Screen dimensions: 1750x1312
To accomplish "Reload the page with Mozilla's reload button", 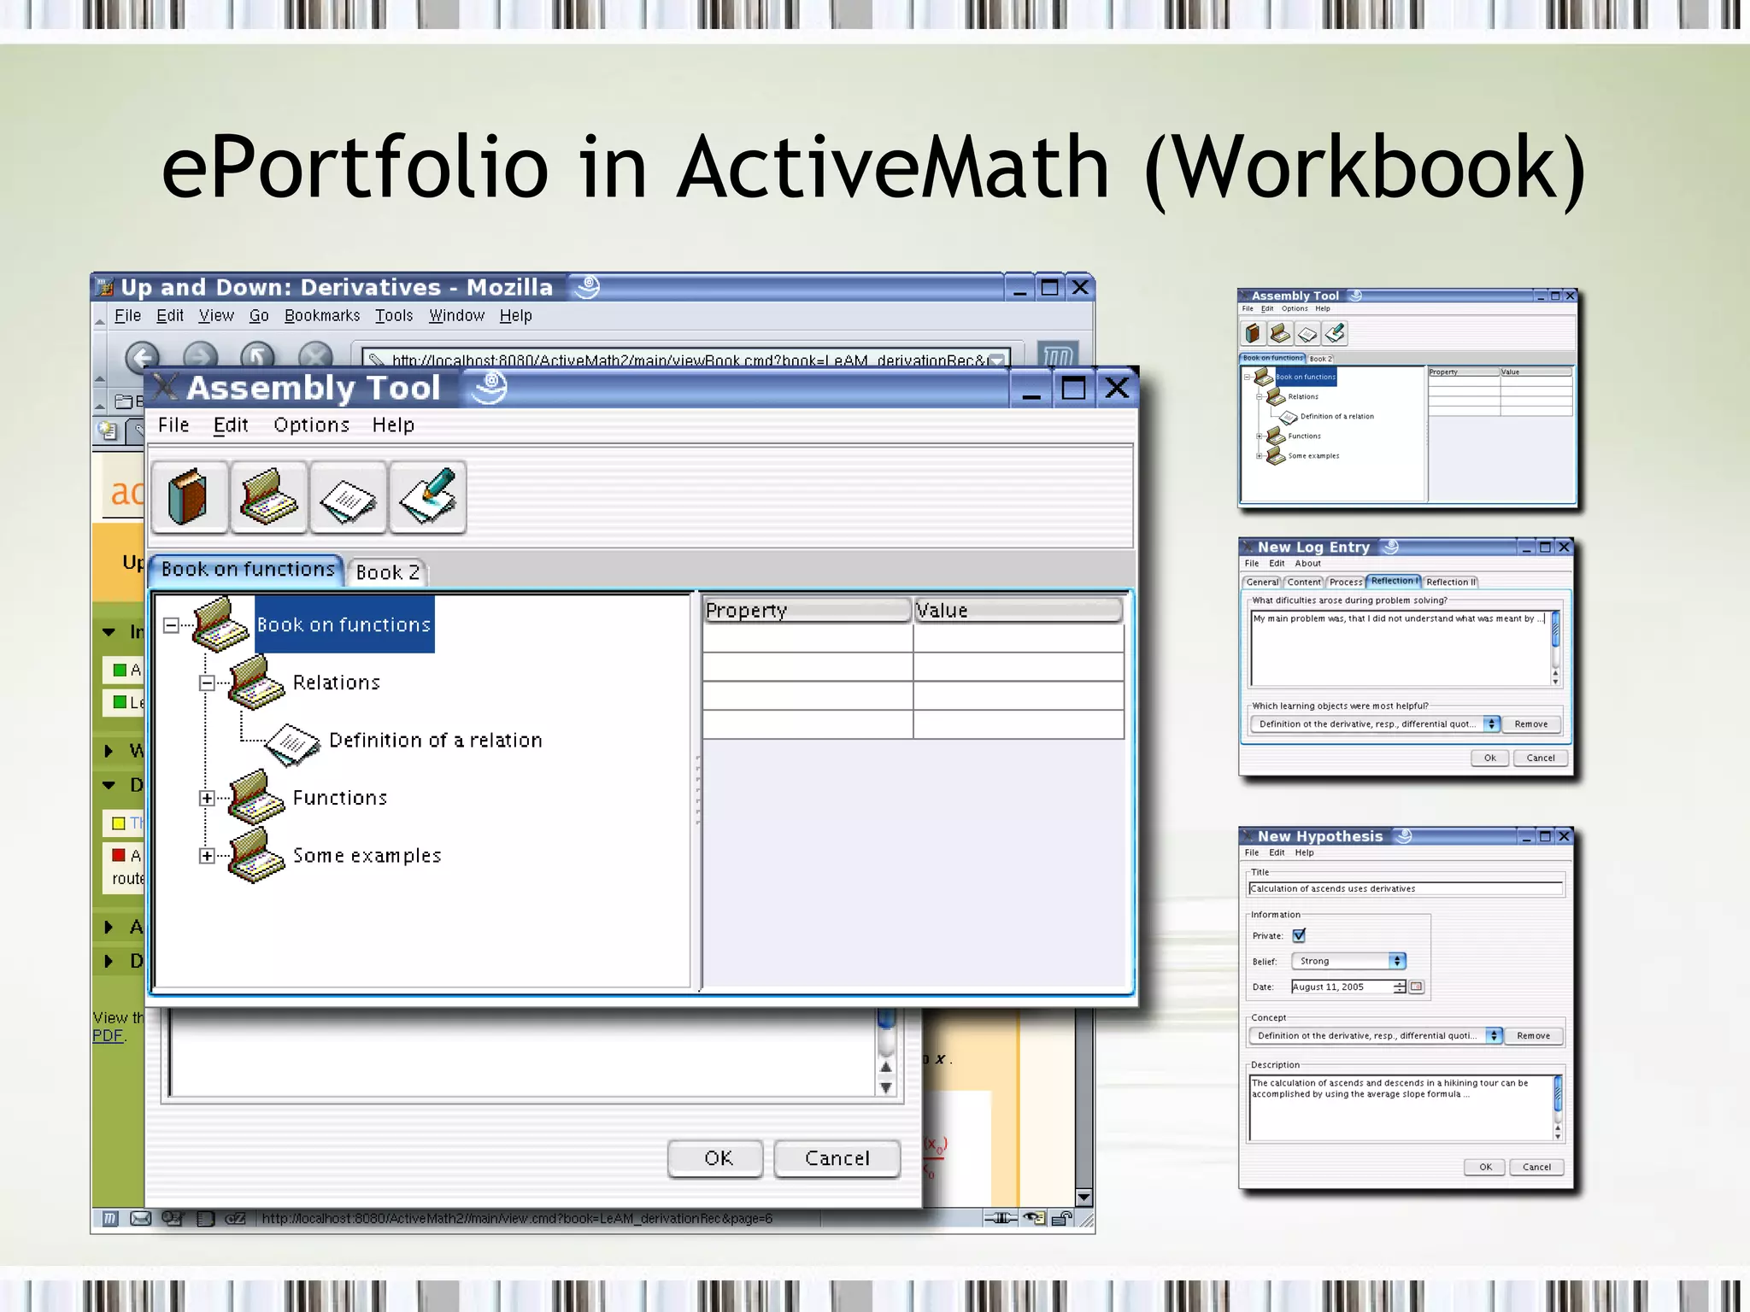I will point(257,355).
